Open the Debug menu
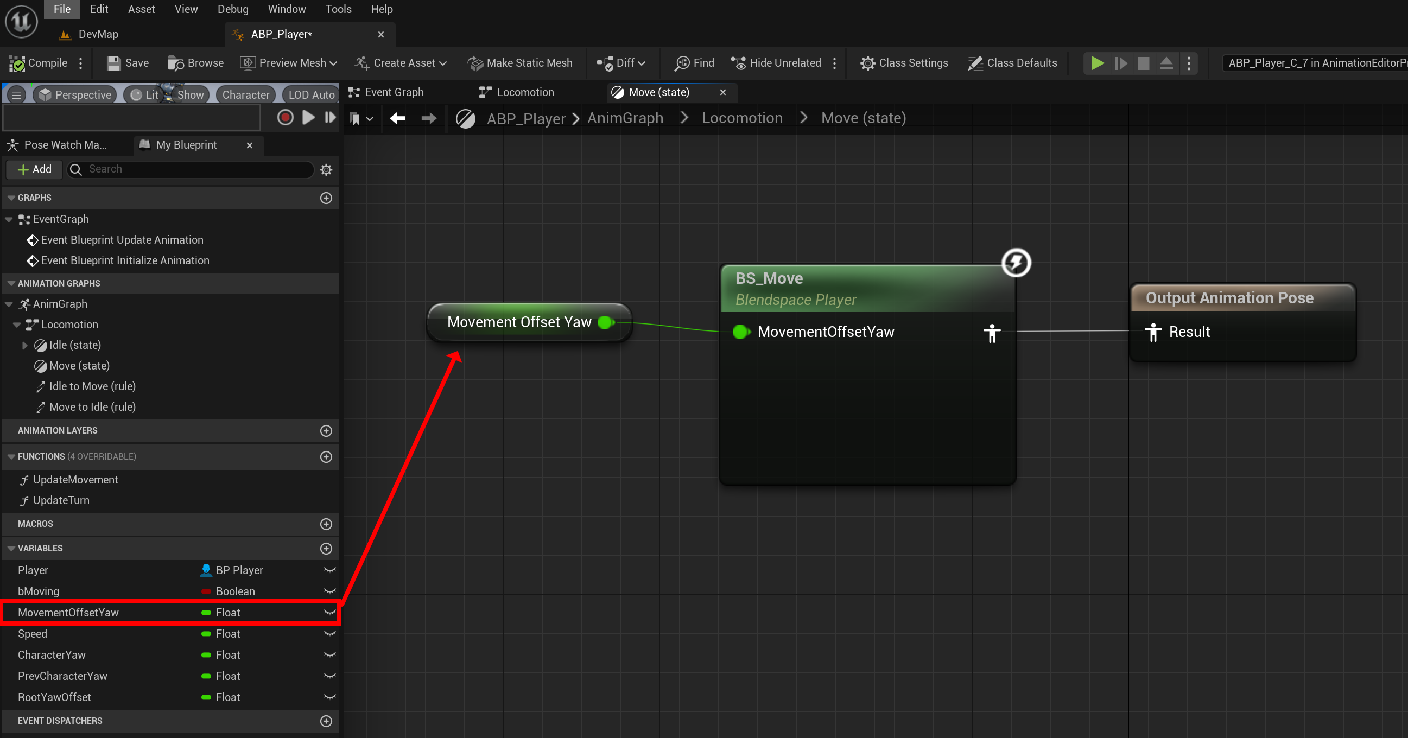 pyautogui.click(x=232, y=9)
